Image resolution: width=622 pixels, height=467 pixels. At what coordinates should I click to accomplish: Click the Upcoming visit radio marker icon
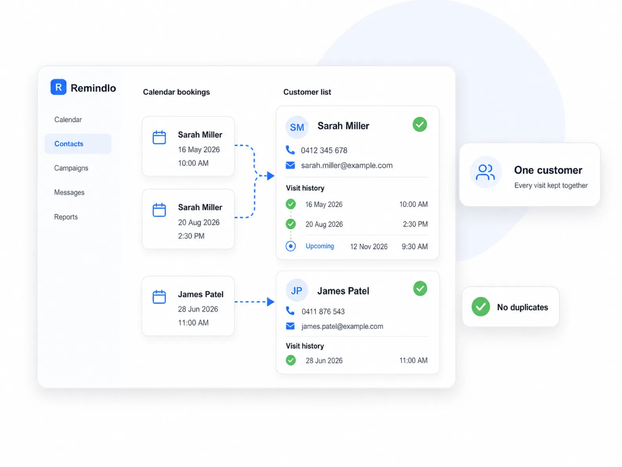[291, 246]
